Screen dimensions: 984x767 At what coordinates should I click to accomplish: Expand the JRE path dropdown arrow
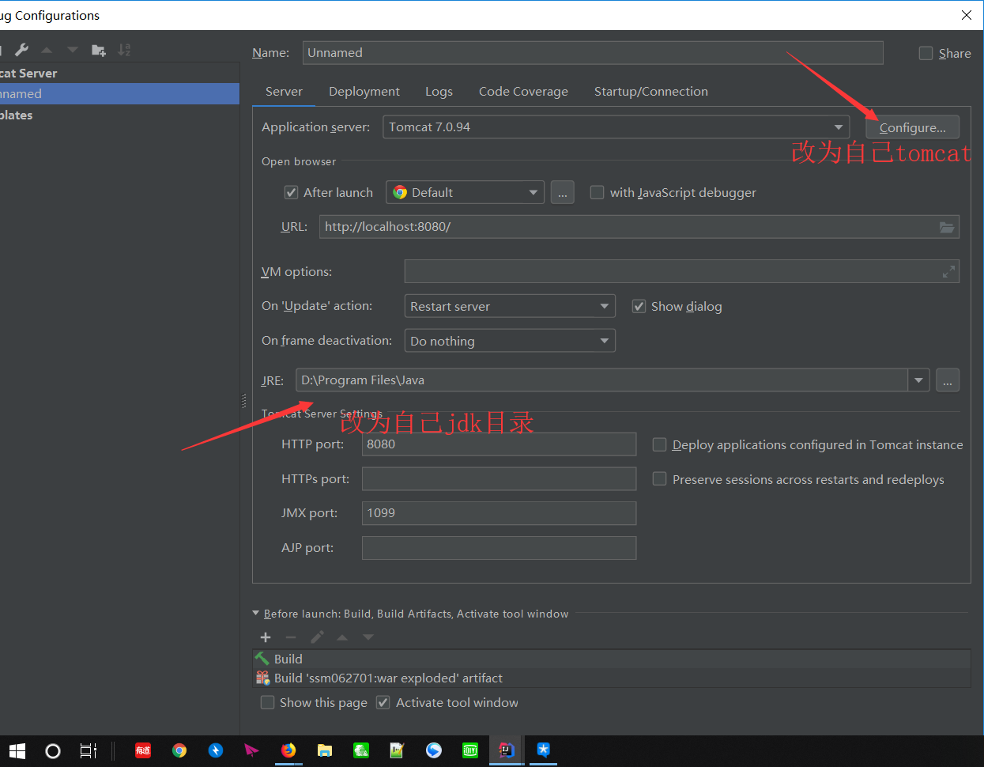click(918, 380)
